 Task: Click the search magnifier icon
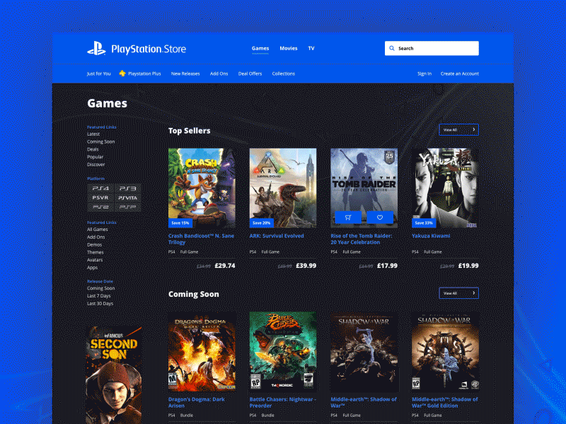(x=392, y=48)
